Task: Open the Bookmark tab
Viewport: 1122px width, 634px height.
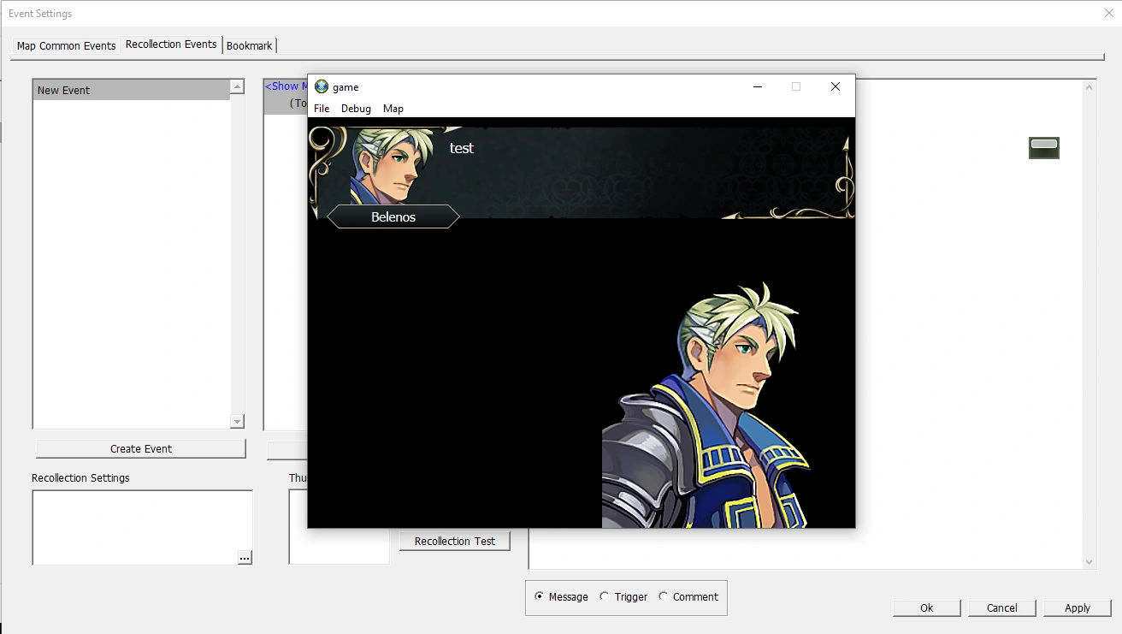Action: [250, 46]
